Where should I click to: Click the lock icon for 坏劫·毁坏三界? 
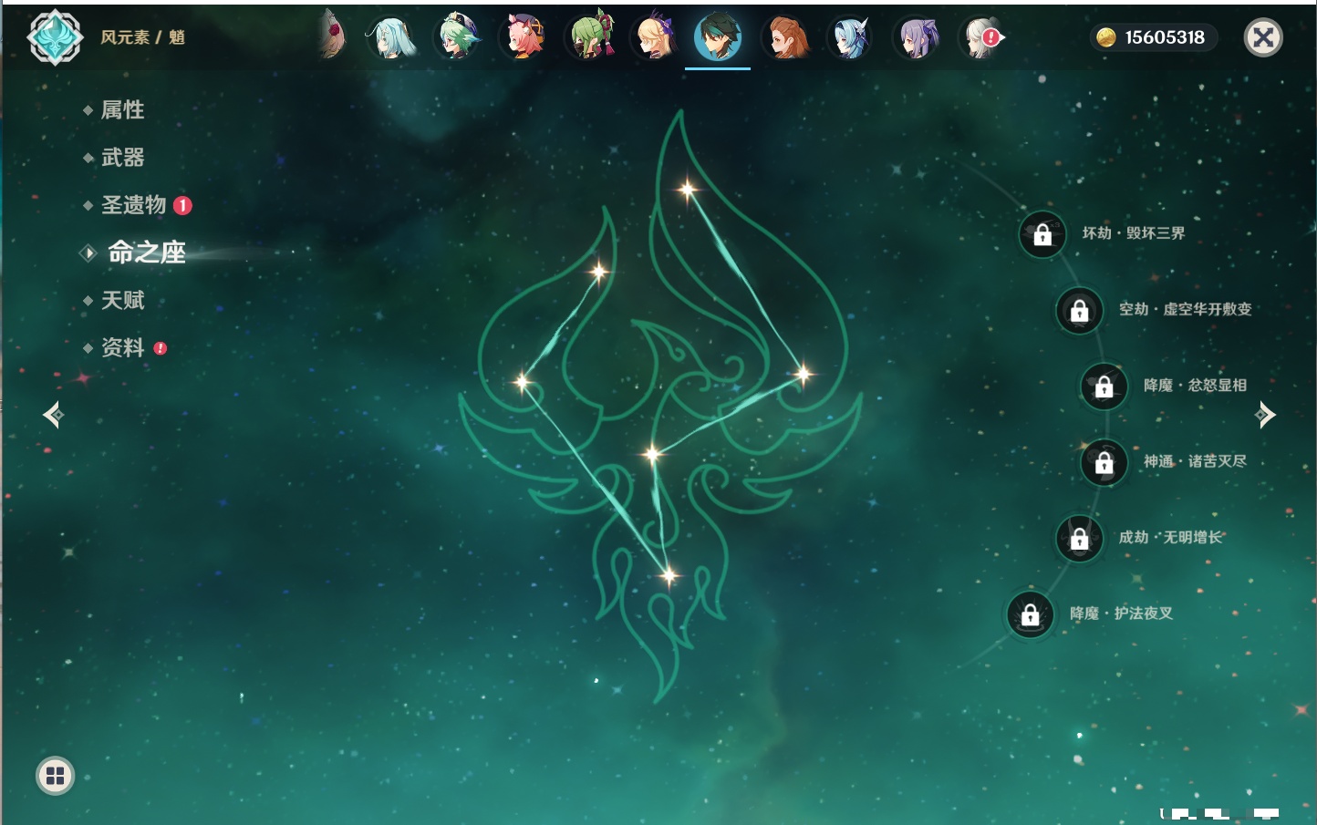tap(1042, 234)
